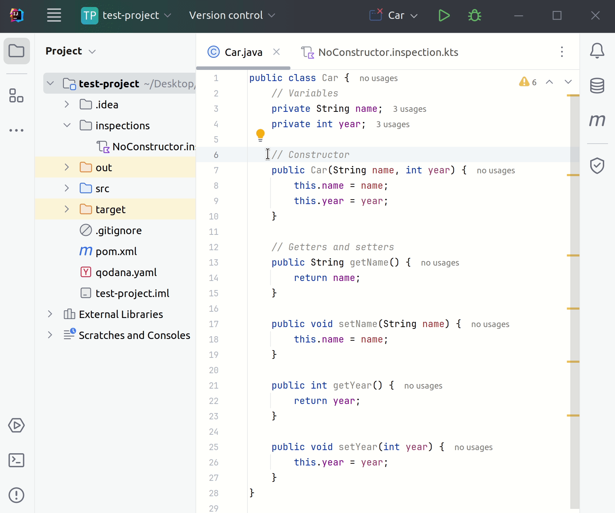The height and width of the screenshot is (513, 615).
Task: Expand the src folder
Action: (67, 188)
